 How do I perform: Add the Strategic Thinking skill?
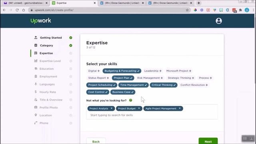click(x=181, y=78)
